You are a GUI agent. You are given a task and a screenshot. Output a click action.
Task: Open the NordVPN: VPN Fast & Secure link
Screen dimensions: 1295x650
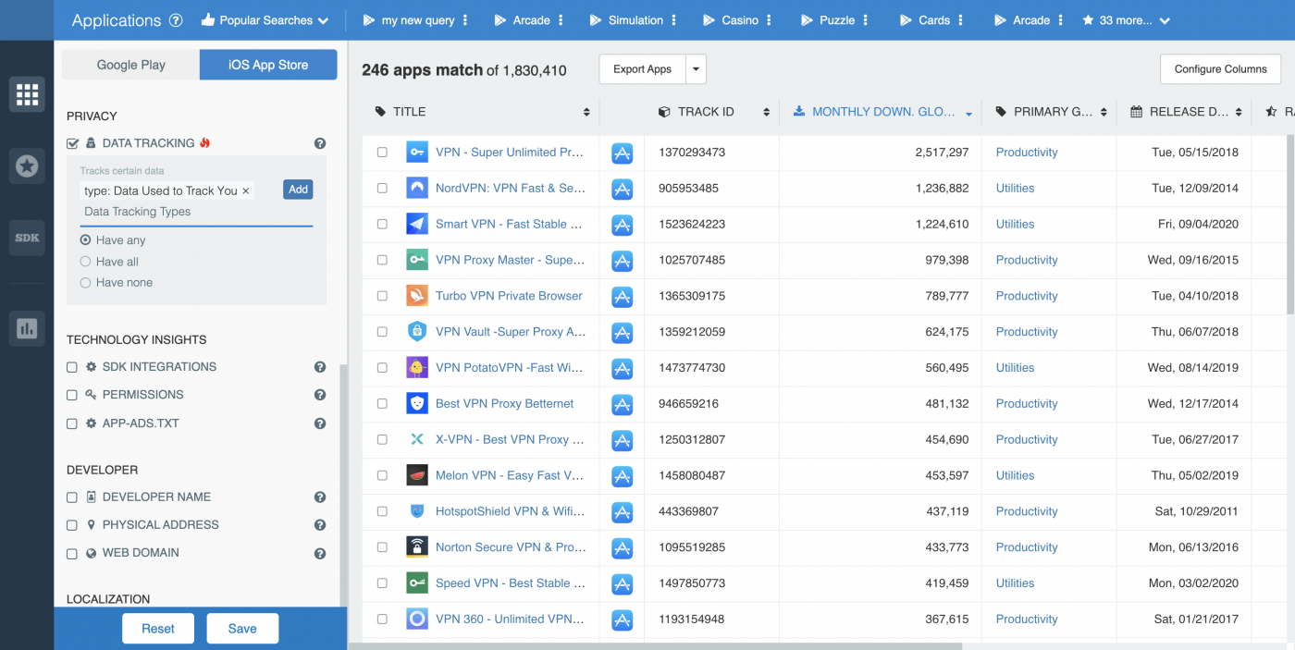point(512,188)
